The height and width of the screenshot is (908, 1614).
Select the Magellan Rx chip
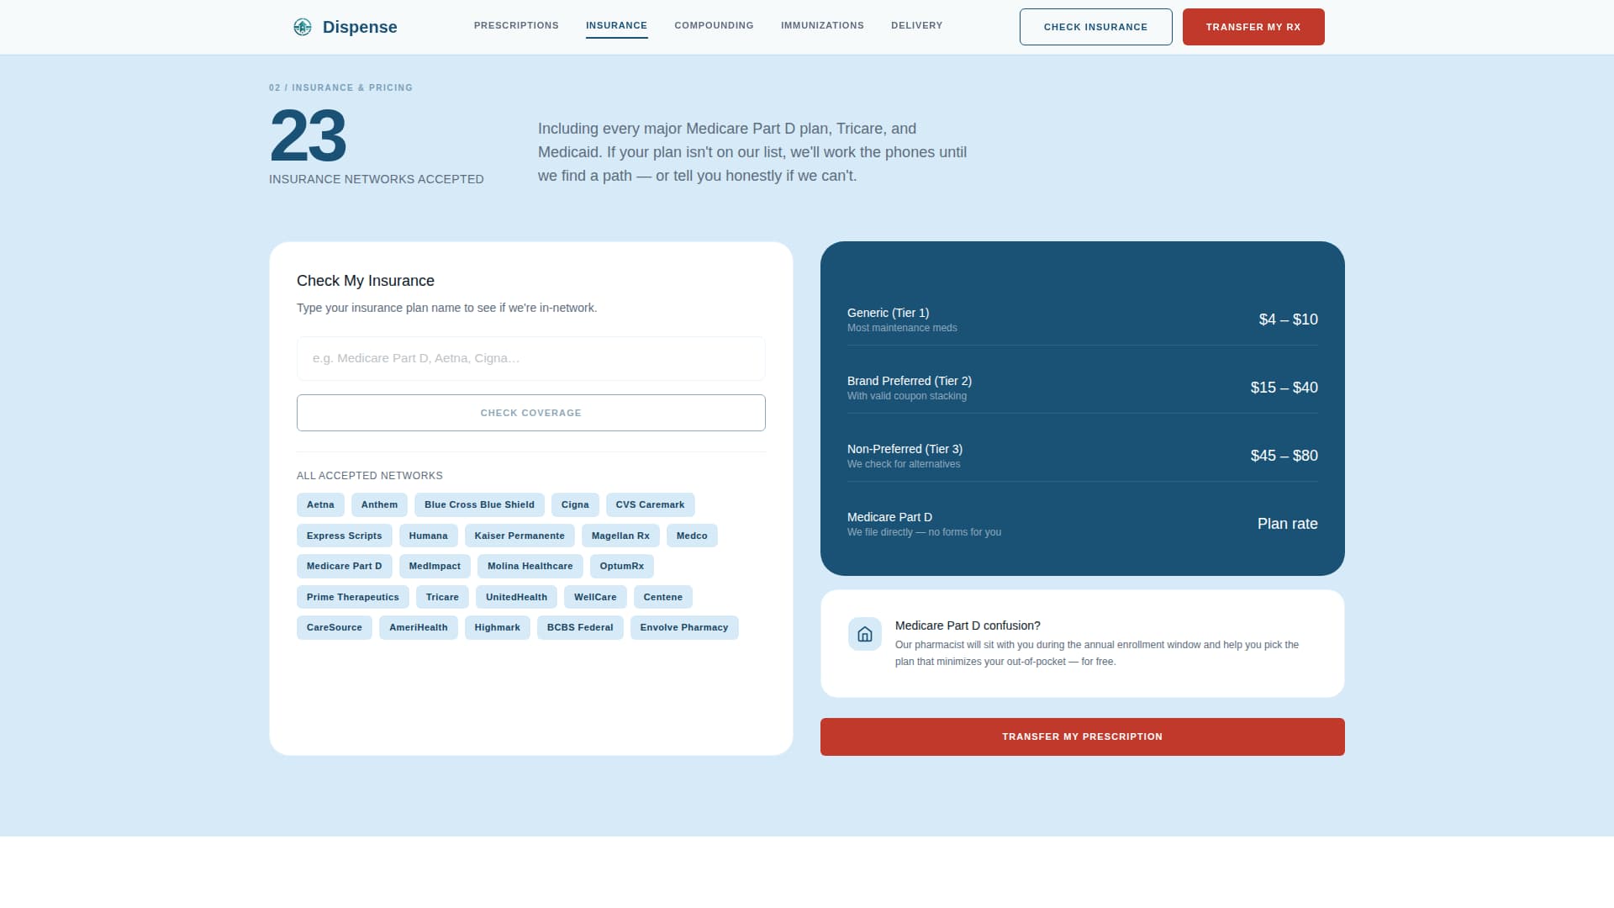[x=620, y=536]
